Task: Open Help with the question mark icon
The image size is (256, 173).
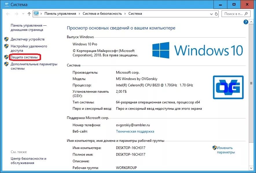Action: (246, 22)
